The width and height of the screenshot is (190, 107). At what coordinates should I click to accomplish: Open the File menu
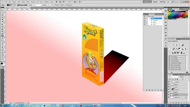tap(6, 2)
